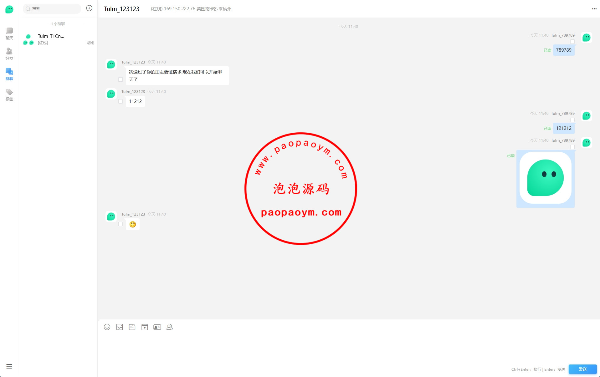Click the send file icon
The height and width of the screenshot is (377, 600).
pyautogui.click(x=132, y=327)
